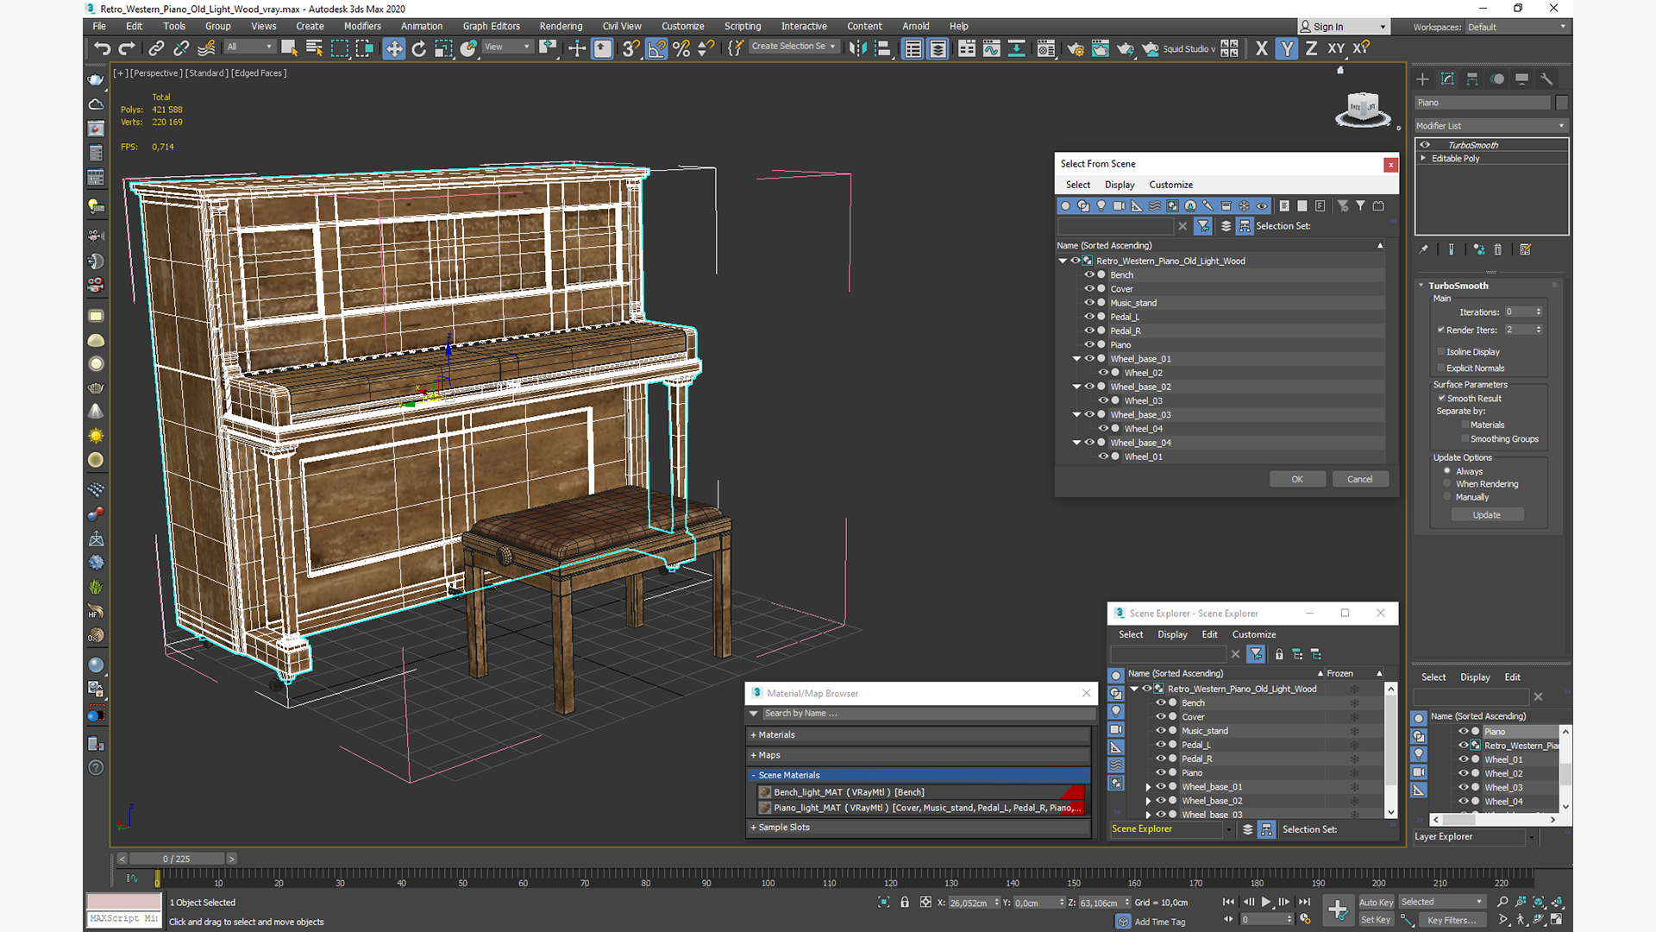Open the Workspaces Default dropdown
The width and height of the screenshot is (1656, 932).
(1516, 27)
